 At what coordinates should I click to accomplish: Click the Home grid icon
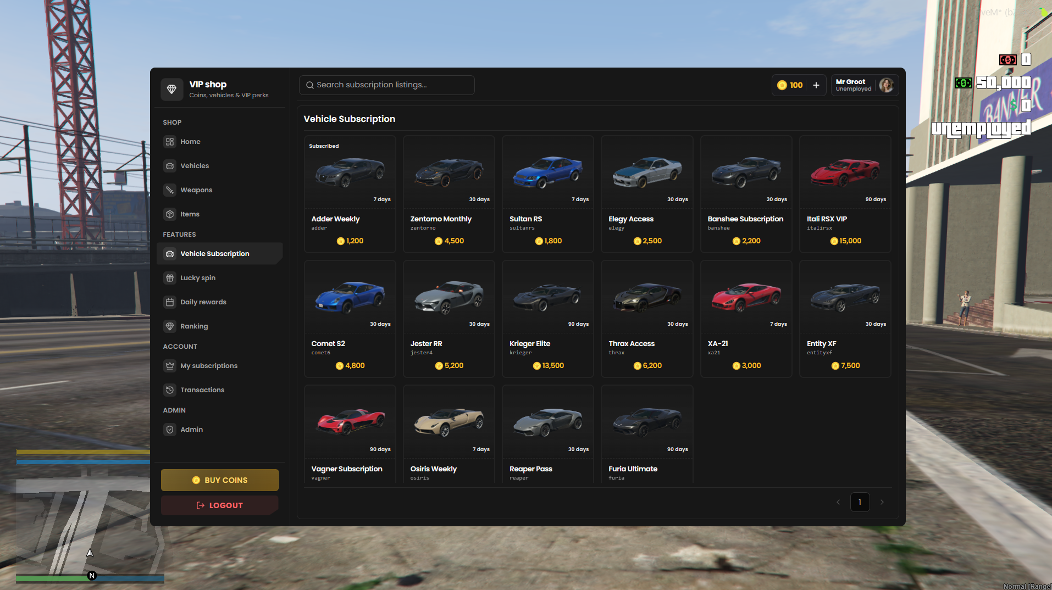170,142
